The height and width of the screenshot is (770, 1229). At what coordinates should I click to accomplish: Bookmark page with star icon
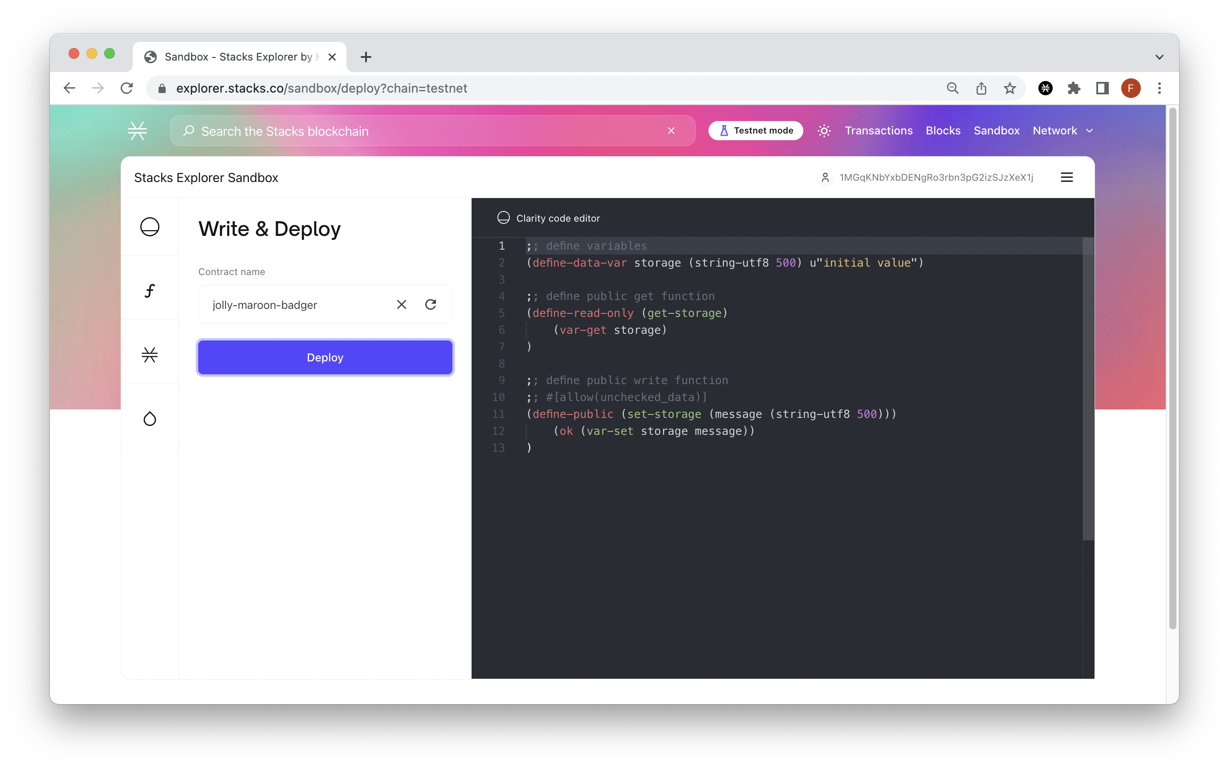click(1009, 89)
